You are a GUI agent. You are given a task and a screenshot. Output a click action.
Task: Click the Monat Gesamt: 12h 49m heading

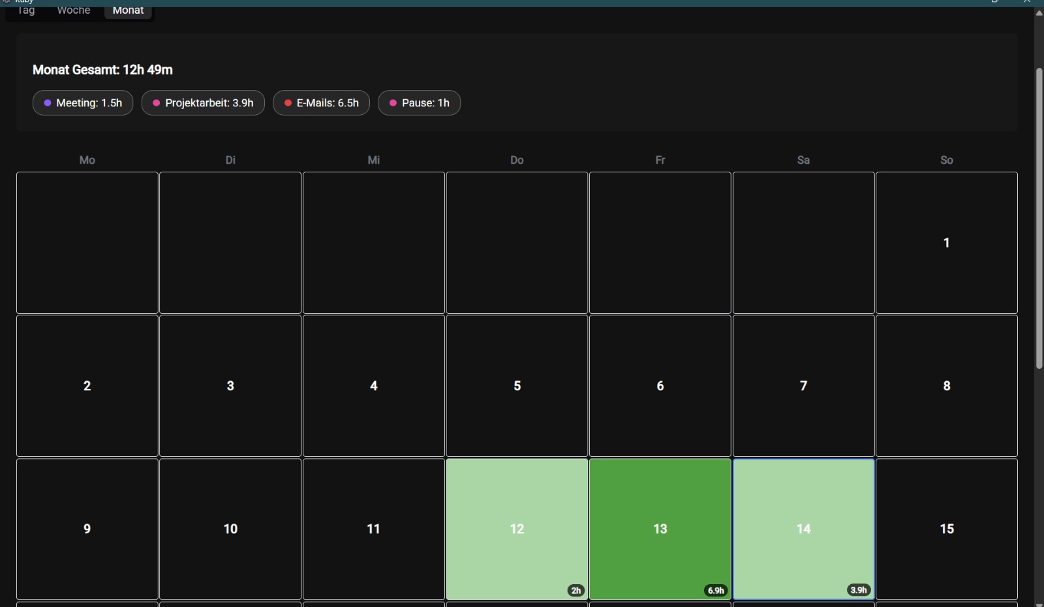coord(102,69)
